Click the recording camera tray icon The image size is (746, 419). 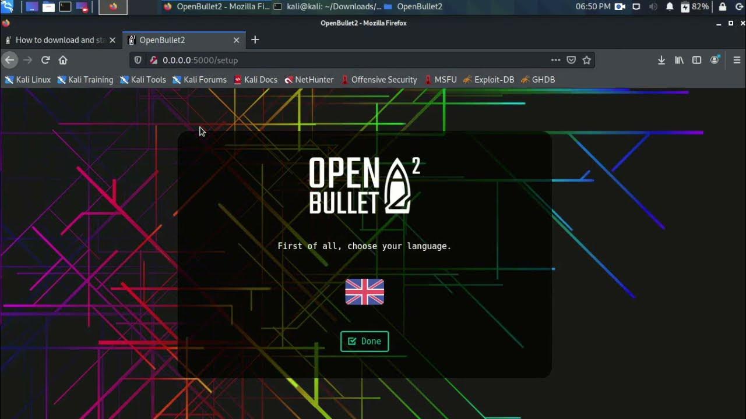coord(620,6)
